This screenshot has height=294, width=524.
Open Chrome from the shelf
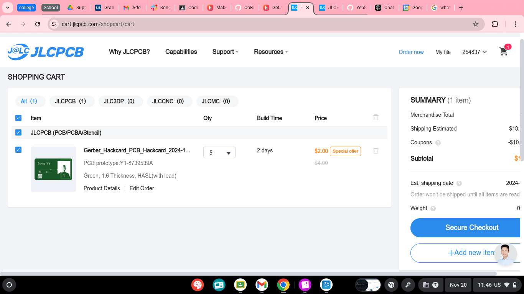point(283,285)
